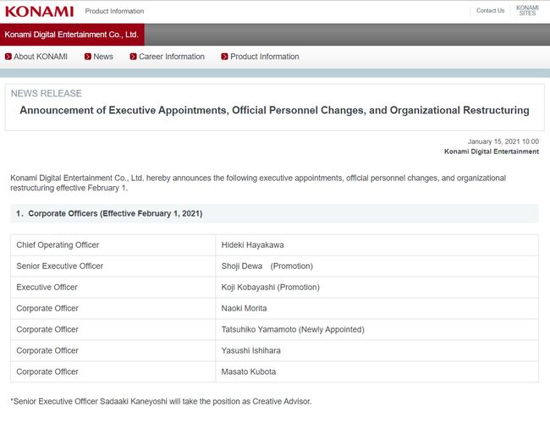Click the red arrow icon beside About KONAMI
This screenshot has width=550, height=423.
tap(8, 57)
